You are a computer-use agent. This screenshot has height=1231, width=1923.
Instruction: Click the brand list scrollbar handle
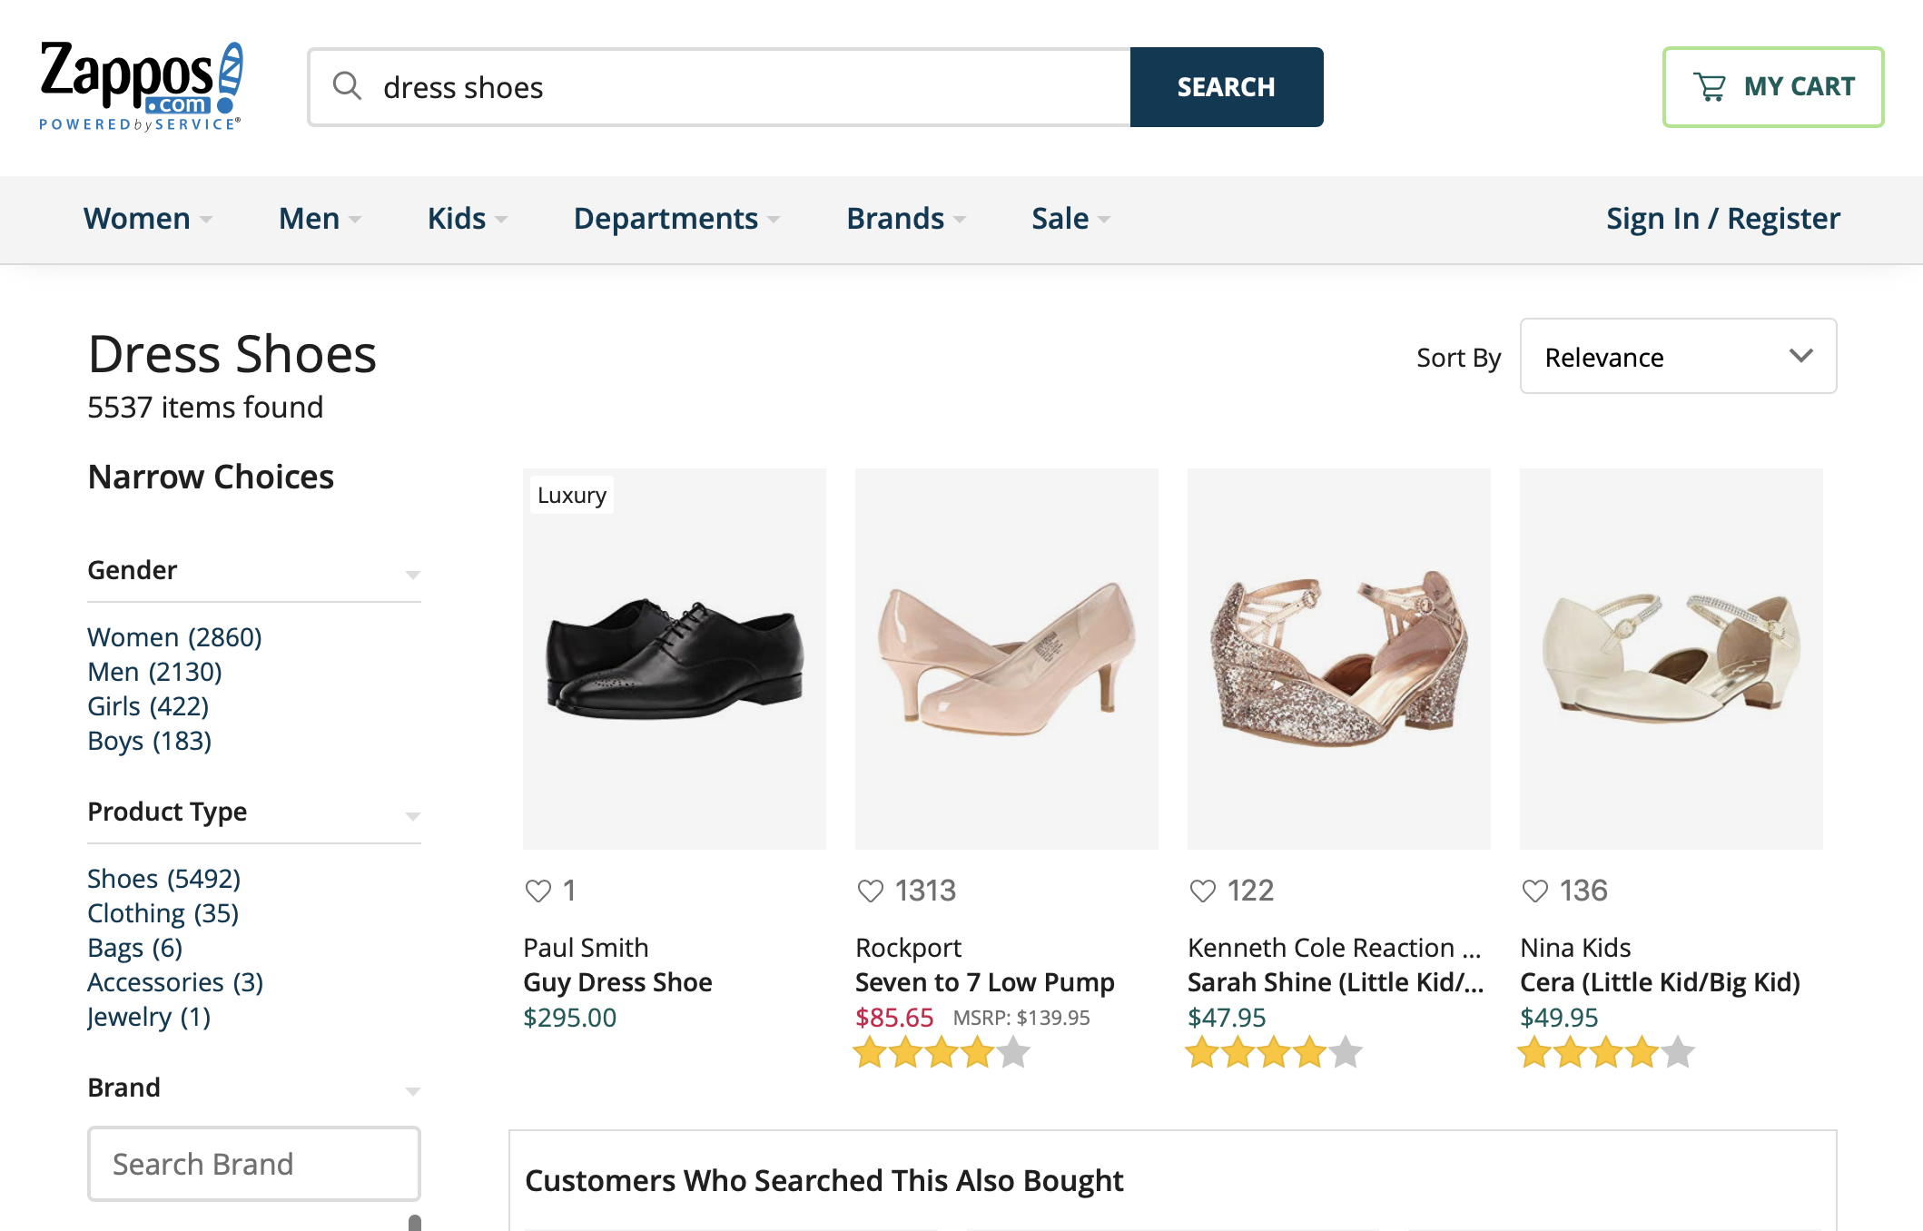(415, 1223)
